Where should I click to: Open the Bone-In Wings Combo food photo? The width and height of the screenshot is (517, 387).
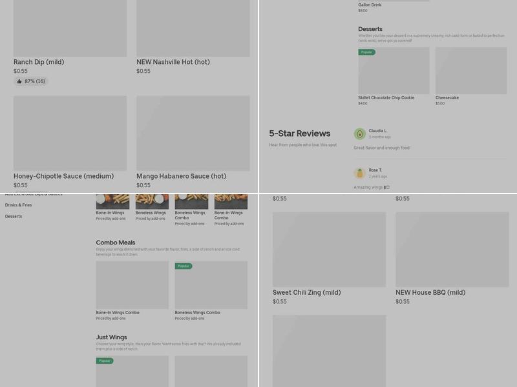click(x=231, y=201)
